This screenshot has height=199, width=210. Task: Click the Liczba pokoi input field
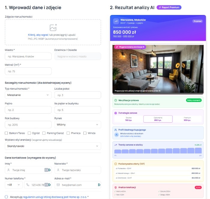tap(78, 95)
